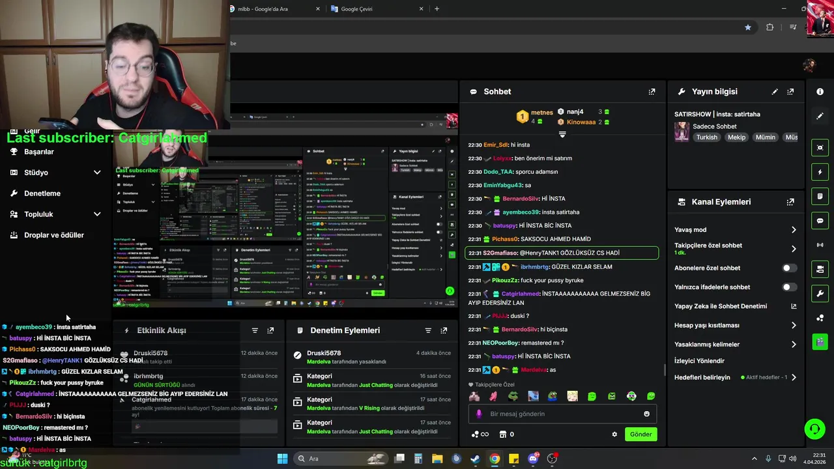The width and height of the screenshot is (834, 469).
Task: Open Steam from the taskbar
Action: pos(475,459)
